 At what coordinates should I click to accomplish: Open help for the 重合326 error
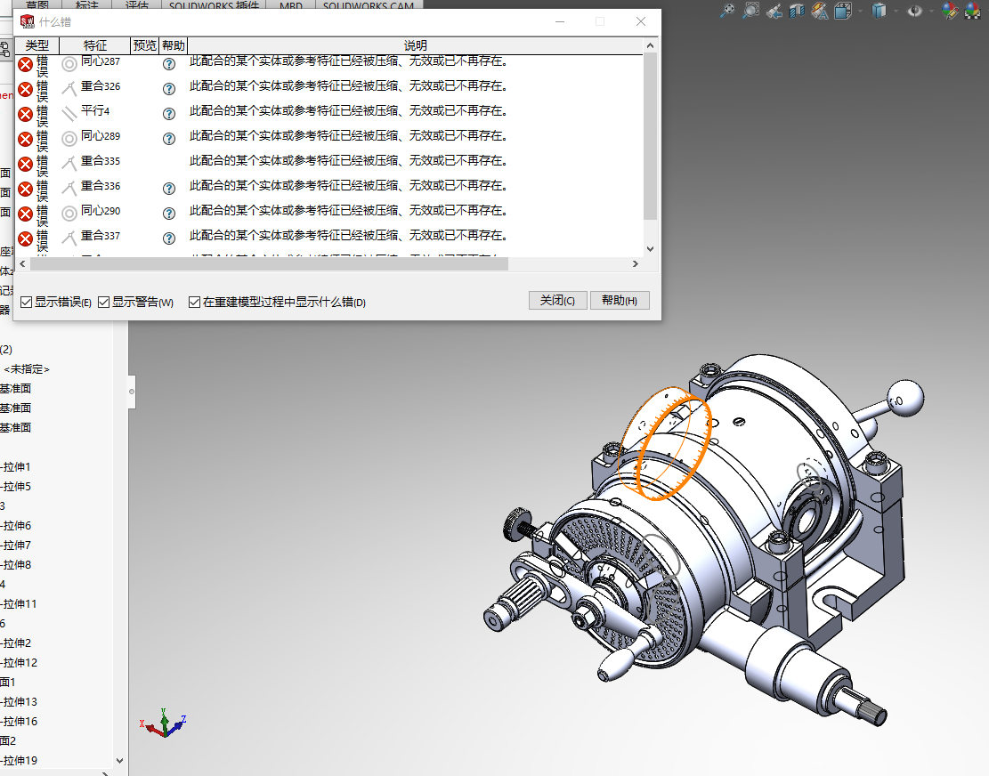click(x=169, y=89)
